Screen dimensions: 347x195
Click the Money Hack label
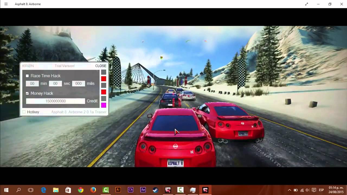click(x=42, y=93)
